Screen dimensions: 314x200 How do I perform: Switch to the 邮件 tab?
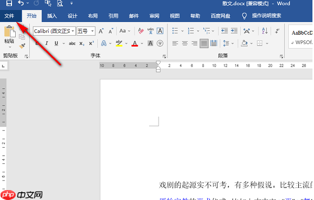point(134,16)
